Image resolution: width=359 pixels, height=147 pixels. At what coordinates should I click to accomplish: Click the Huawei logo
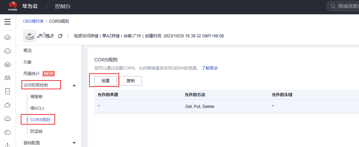(x=13, y=6)
